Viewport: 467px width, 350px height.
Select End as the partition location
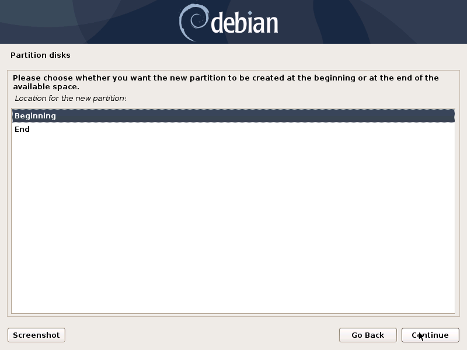[233, 129]
